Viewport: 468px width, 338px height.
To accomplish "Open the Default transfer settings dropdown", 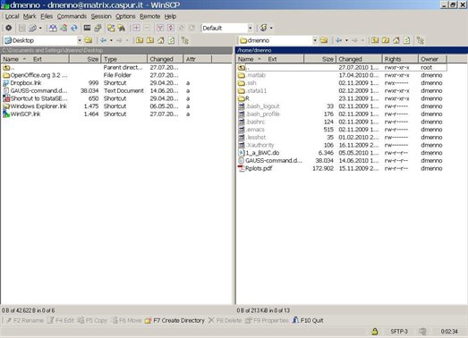I will coord(251,28).
